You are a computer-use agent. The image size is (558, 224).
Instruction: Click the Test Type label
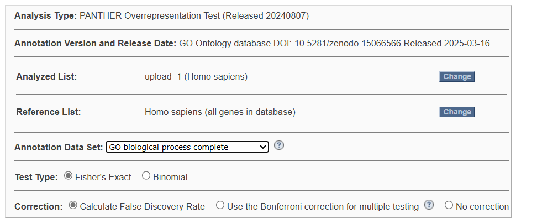[36, 177]
